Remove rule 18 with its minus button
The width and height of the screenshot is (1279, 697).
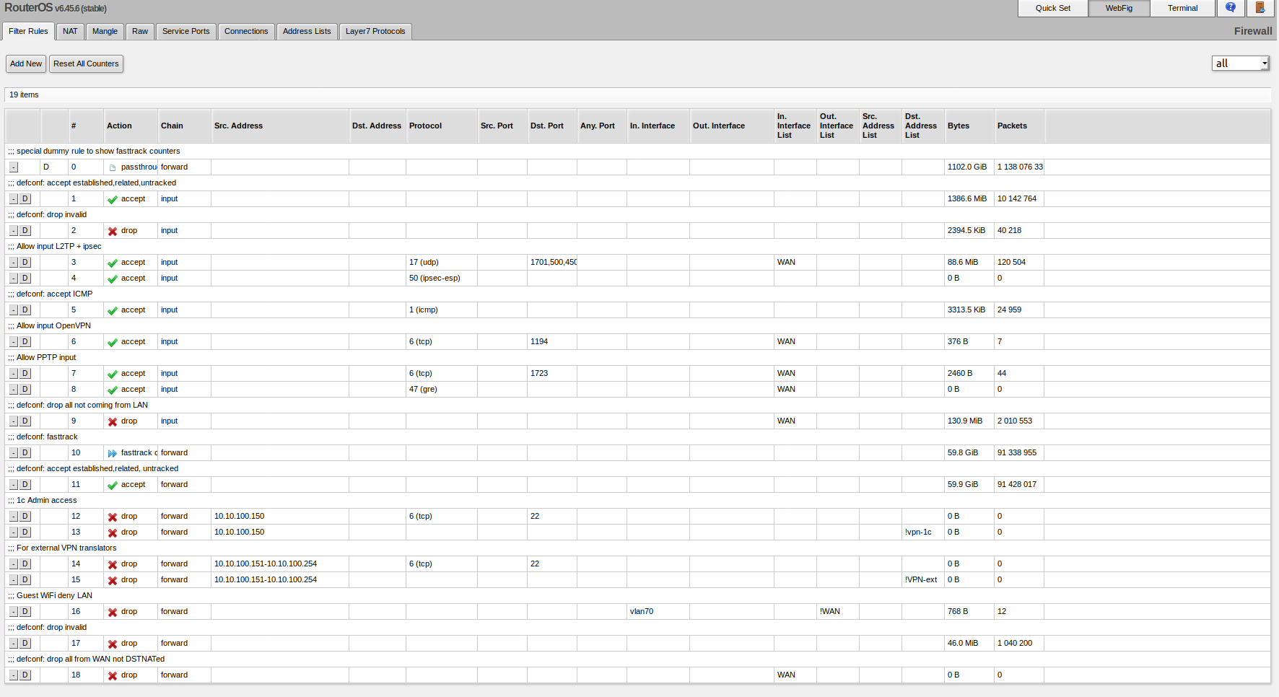tap(14, 675)
